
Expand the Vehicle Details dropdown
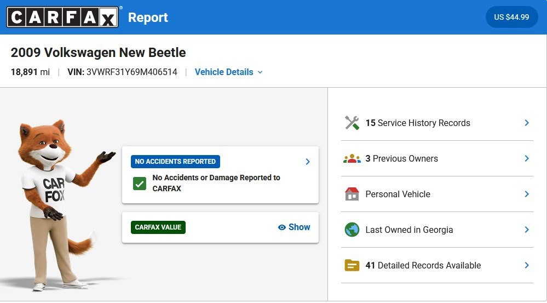coord(228,72)
